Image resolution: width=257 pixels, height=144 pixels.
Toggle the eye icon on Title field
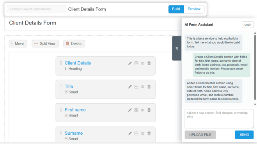click(143, 87)
